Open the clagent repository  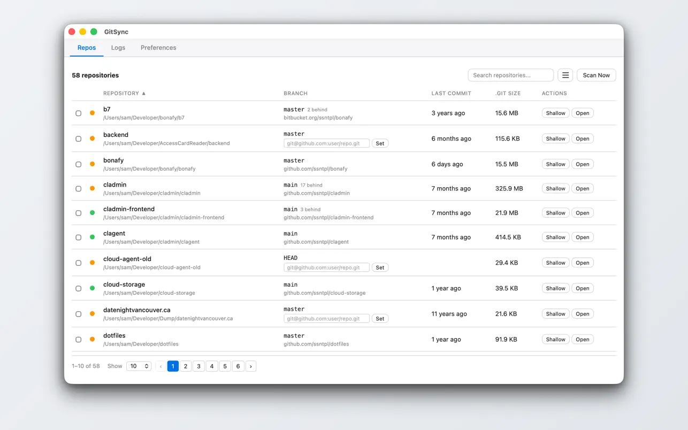pos(583,237)
